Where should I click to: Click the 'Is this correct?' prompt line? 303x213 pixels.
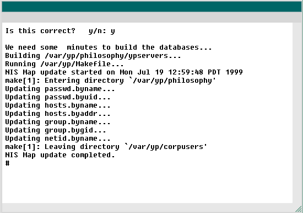click(60, 31)
